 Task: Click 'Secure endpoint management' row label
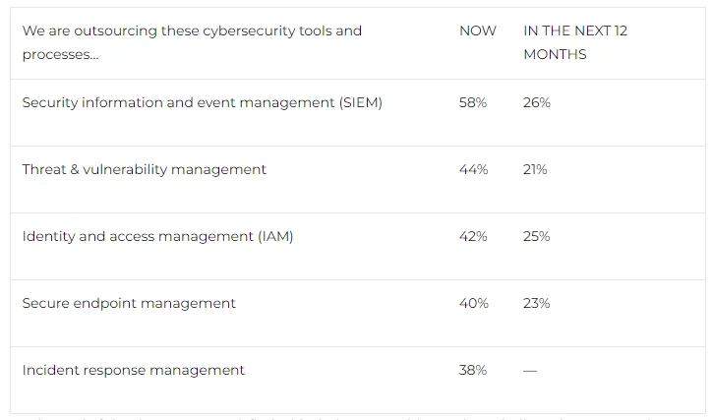pyautogui.click(x=129, y=303)
